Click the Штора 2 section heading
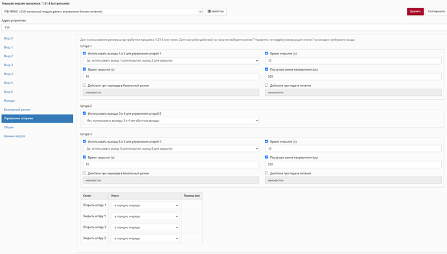Image resolution: width=447 pixels, height=254 pixels. pos(86,106)
